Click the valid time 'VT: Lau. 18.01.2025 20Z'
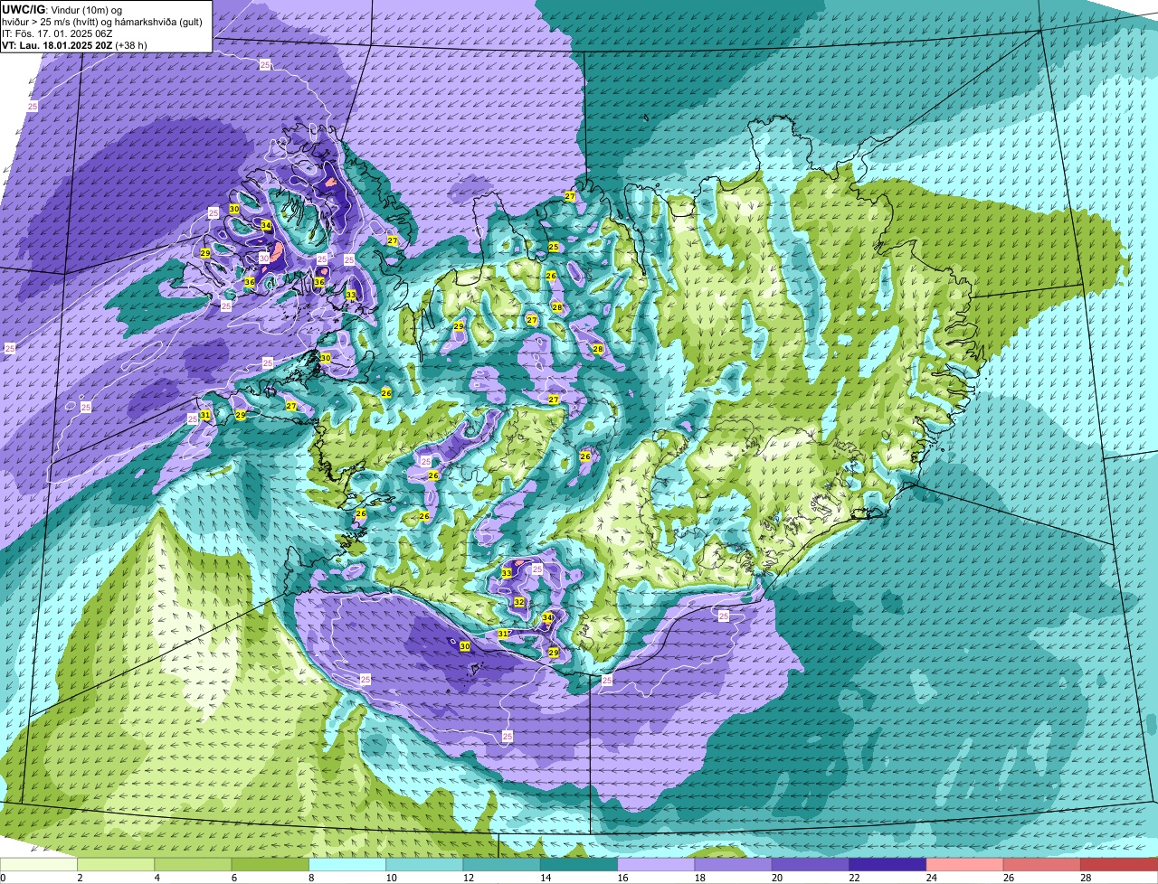The image size is (1158, 884). point(58,45)
